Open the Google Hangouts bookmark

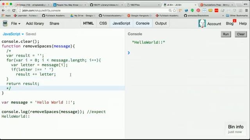coord(139,16)
